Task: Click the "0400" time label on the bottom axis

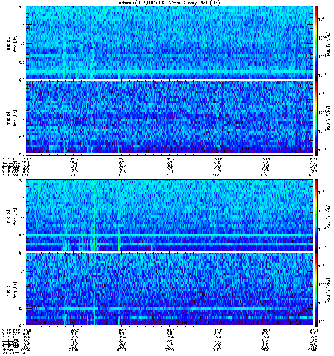Action: click(x=217, y=350)
